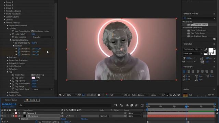The width and height of the screenshot is (219, 123).
Task: Toggle the transparency grid button in viewer
Action: pyautogui.click(x=129, y=95)
